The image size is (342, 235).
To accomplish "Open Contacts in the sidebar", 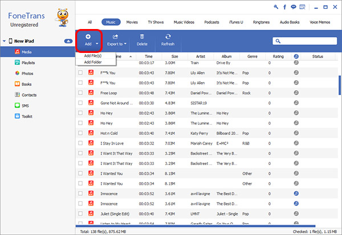I will pos(29,95).
